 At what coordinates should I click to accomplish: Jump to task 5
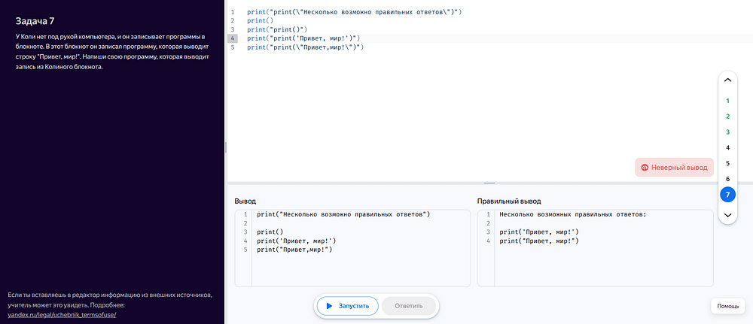pos(727,163)
